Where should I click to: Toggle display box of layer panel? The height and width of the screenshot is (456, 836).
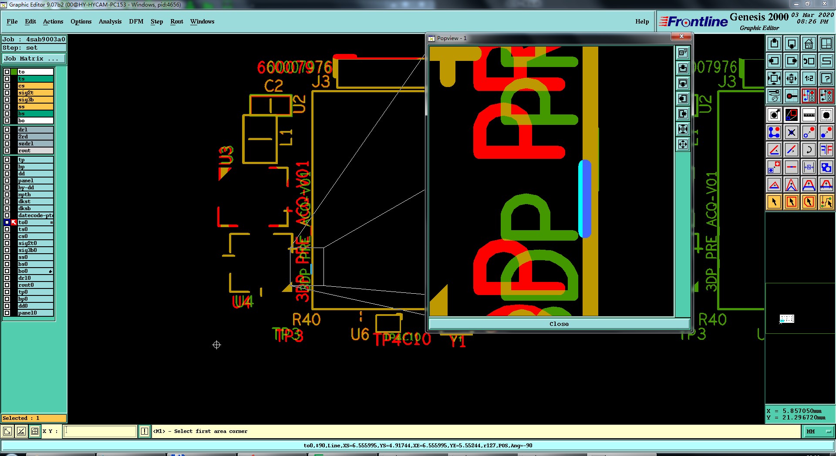point(7,181)
